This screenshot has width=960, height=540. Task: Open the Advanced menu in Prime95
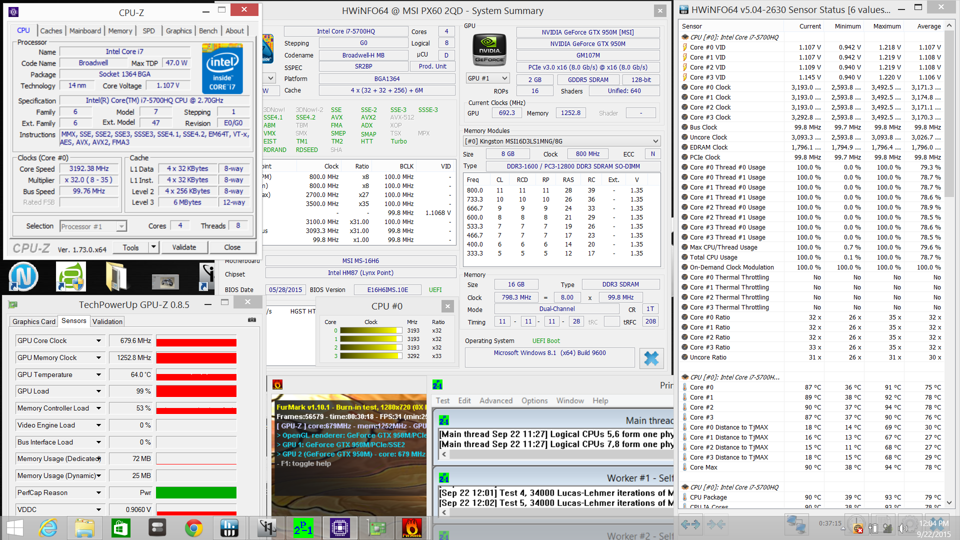[495, 400]
